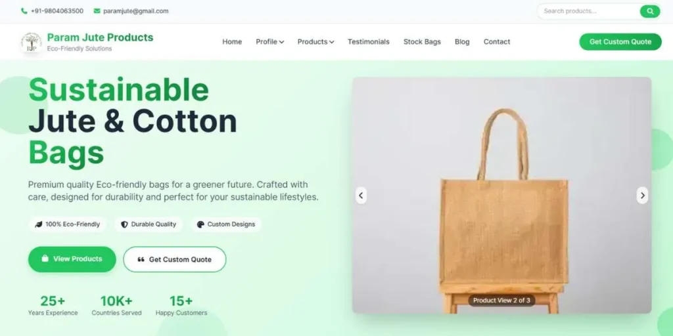Click the leaf icon on Eco-Friendly badge
This screenshot has width=673, height=336.
(x=39, y=224)
